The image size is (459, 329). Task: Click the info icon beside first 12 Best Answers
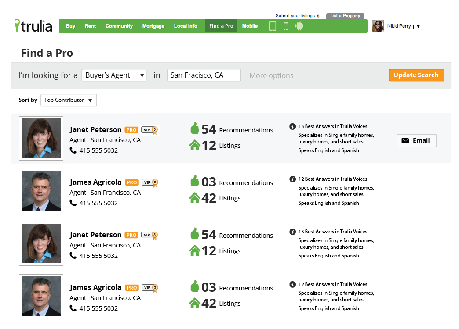[292, 179]
